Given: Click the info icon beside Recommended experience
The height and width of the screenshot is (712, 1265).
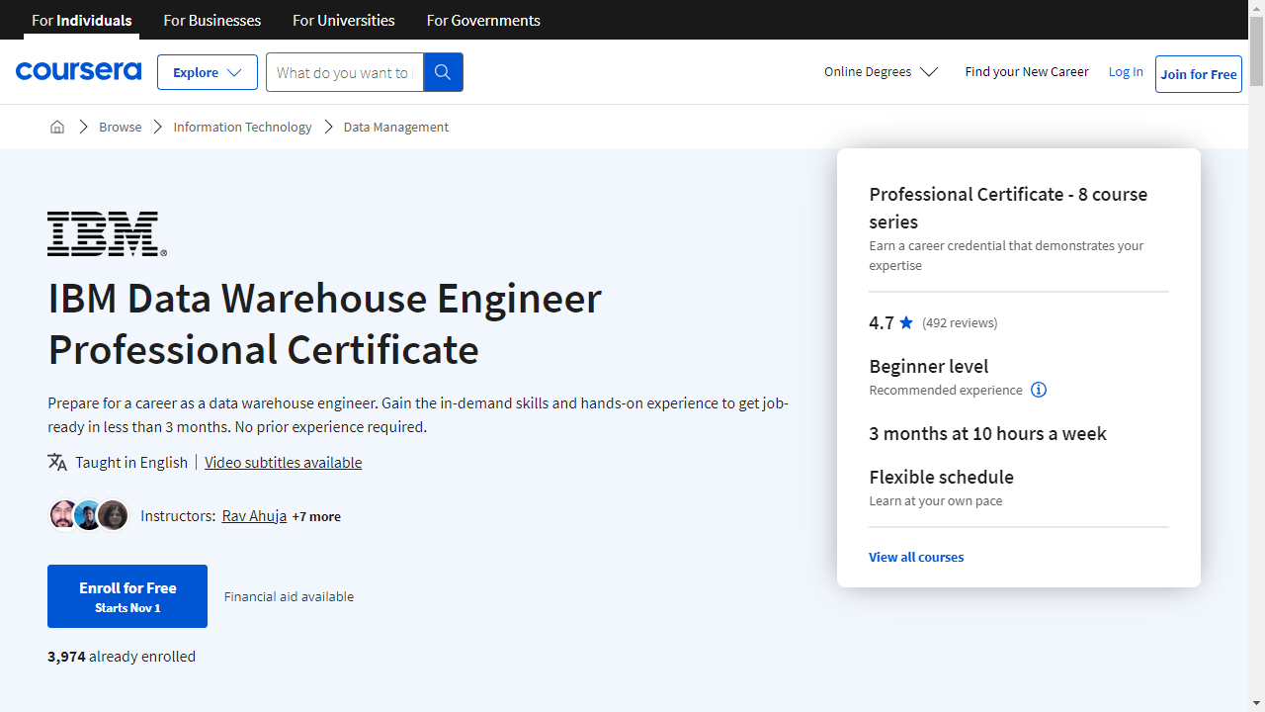Looking at the screenshot, I should click(x=1039, y=390).
